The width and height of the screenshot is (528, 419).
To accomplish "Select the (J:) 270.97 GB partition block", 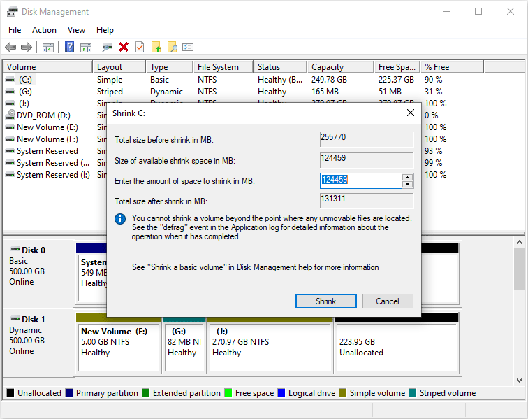I will (270, 347).
